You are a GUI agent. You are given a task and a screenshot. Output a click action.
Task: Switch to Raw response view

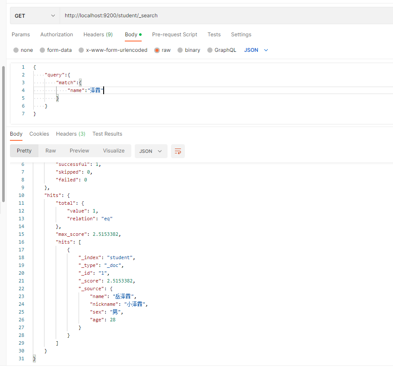click(51, 151)
